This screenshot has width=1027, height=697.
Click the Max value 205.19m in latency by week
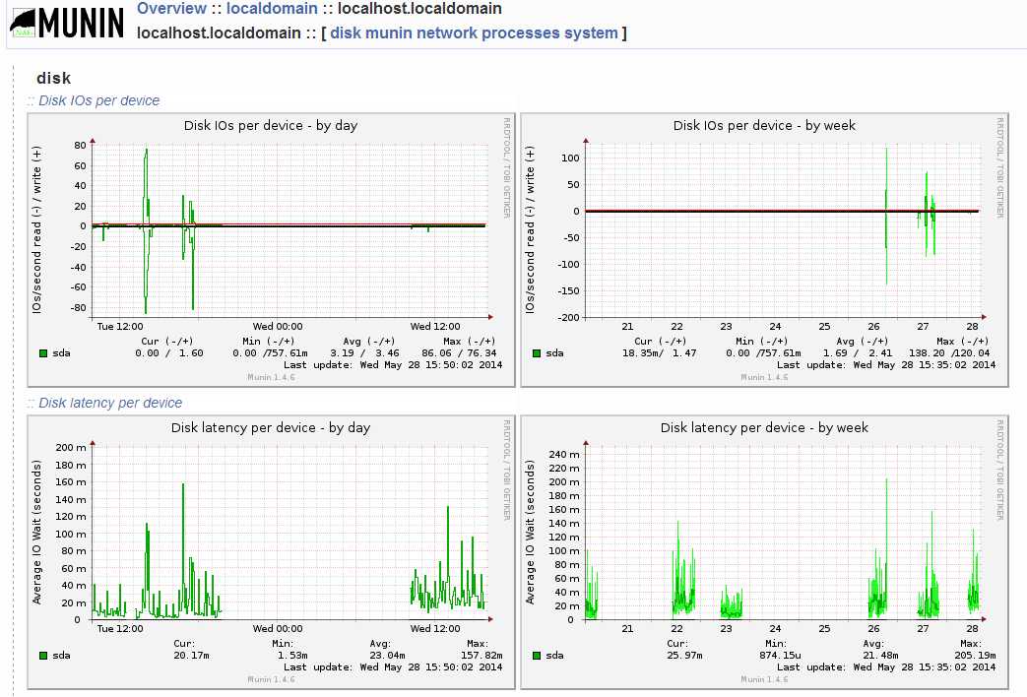(x=975, y=655)
